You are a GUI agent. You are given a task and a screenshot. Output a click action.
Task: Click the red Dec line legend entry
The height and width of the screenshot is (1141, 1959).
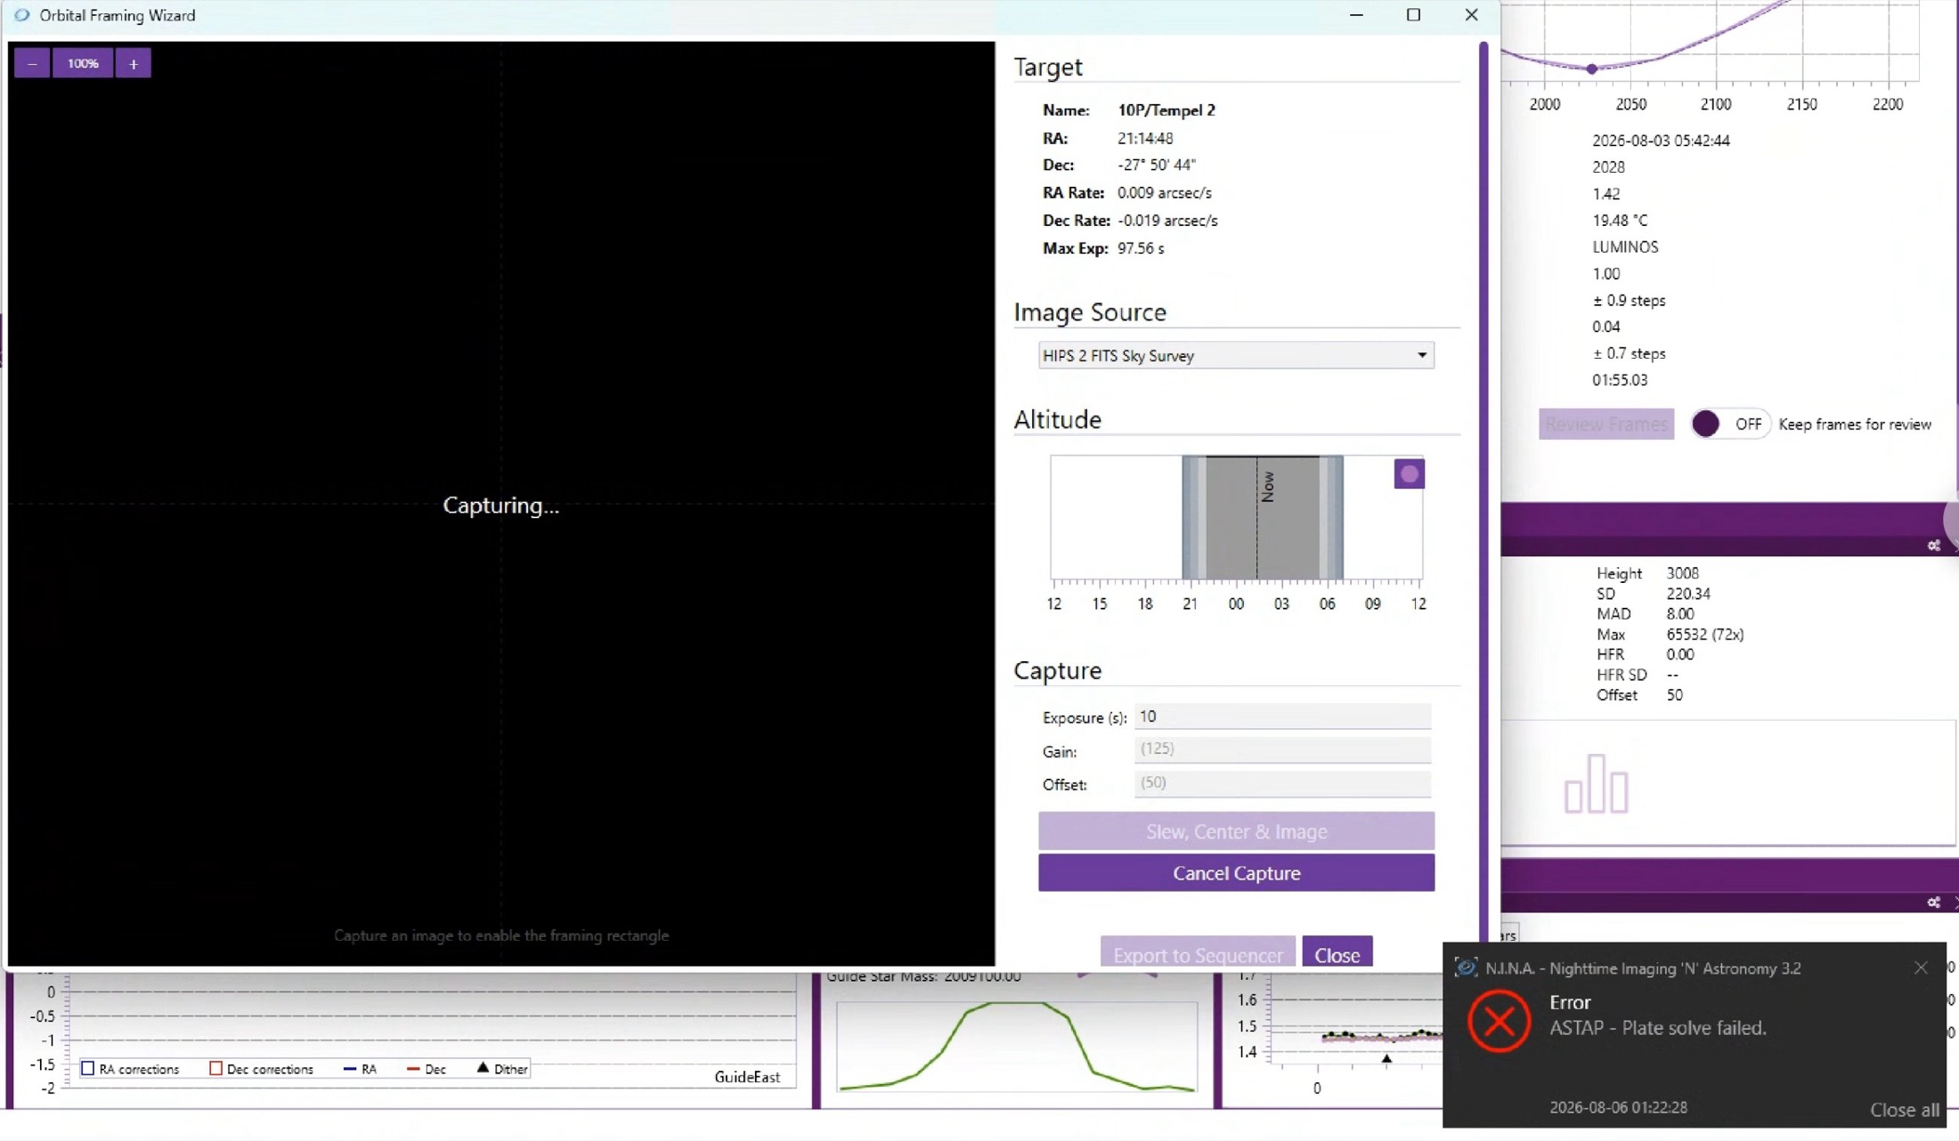coord(426,1069)
